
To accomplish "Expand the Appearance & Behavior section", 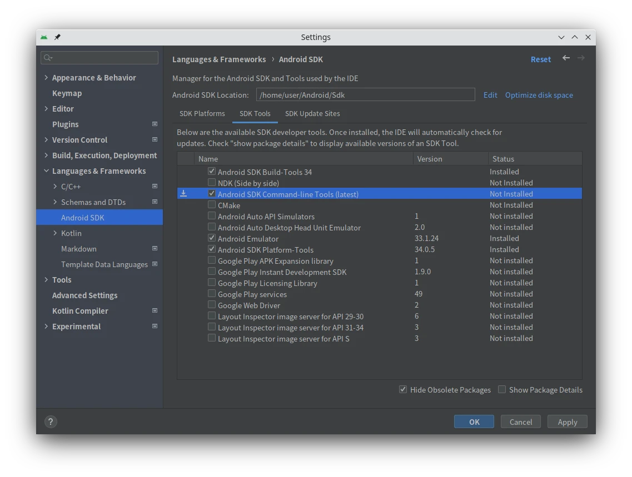I will pyautogui.click(x=46, y=78).
